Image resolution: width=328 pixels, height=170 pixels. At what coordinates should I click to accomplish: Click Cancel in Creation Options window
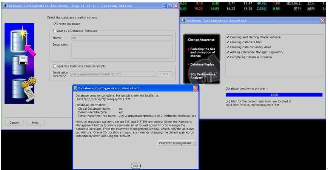point(14,123)
